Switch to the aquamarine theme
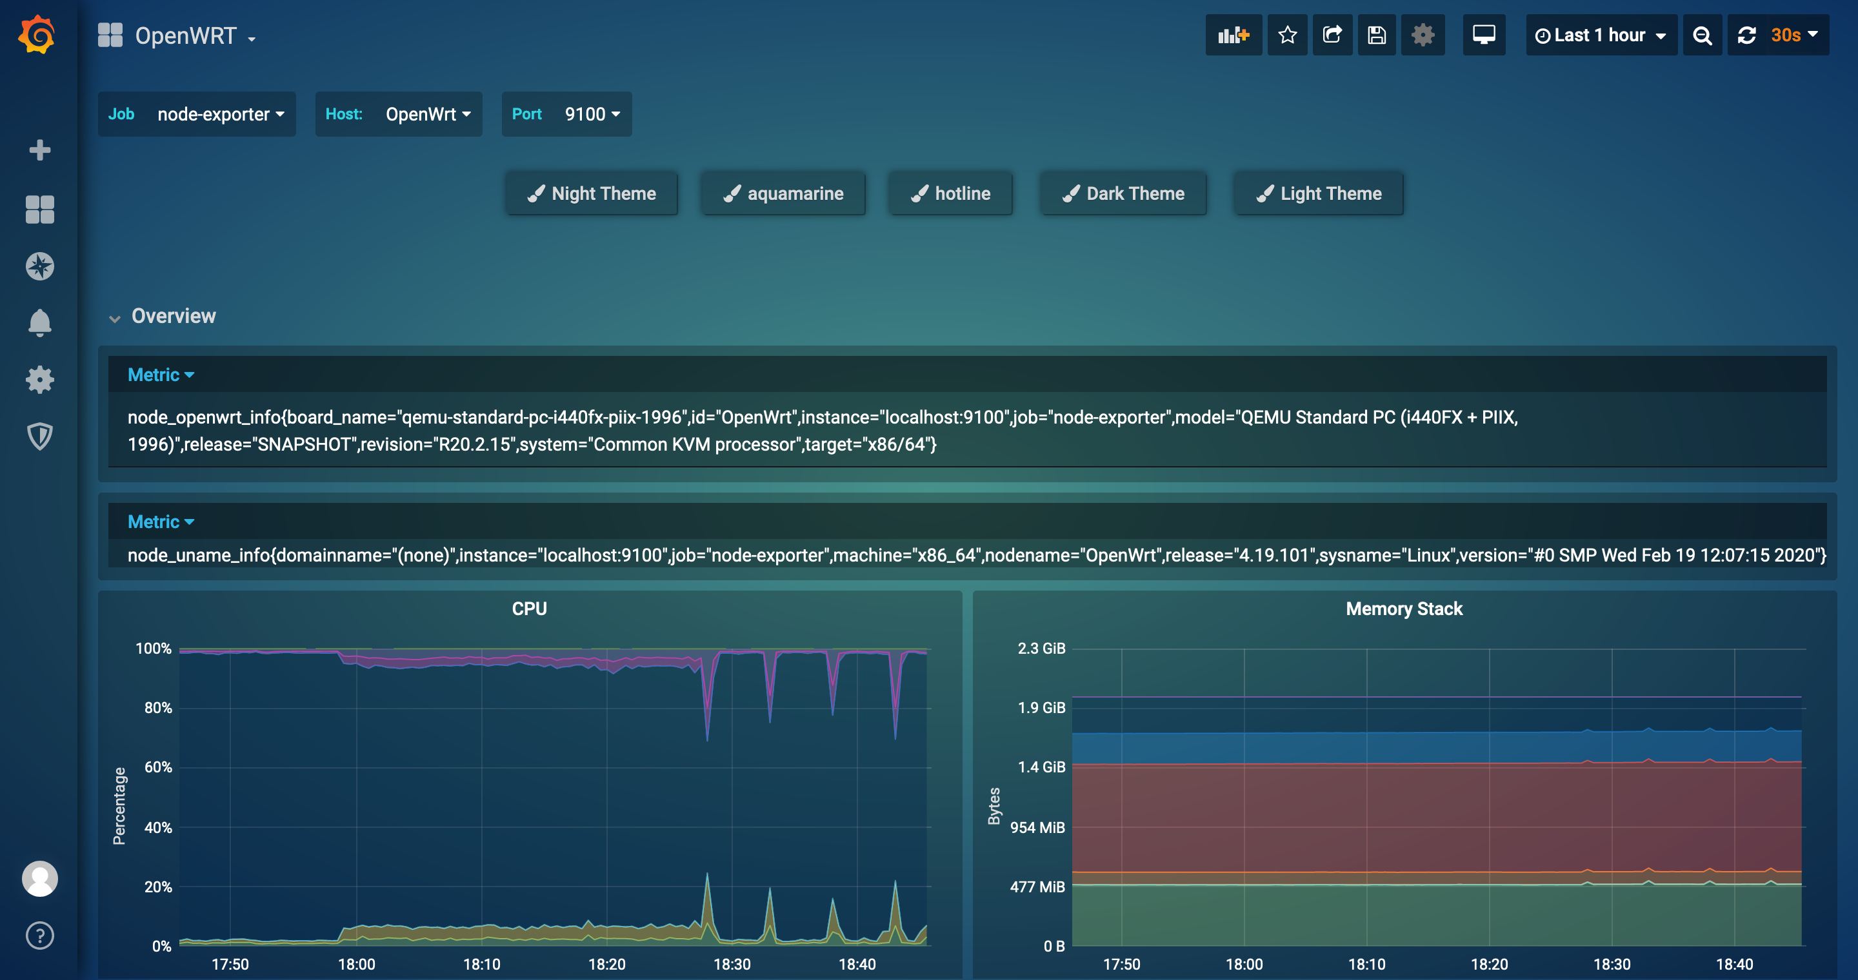This screenshot has width=1858, height=980. coord(783,193)
